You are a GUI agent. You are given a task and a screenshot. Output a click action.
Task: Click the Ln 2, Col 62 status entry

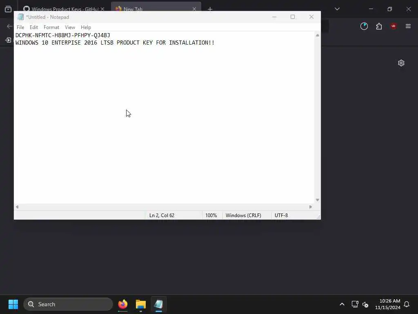(162, 215)
